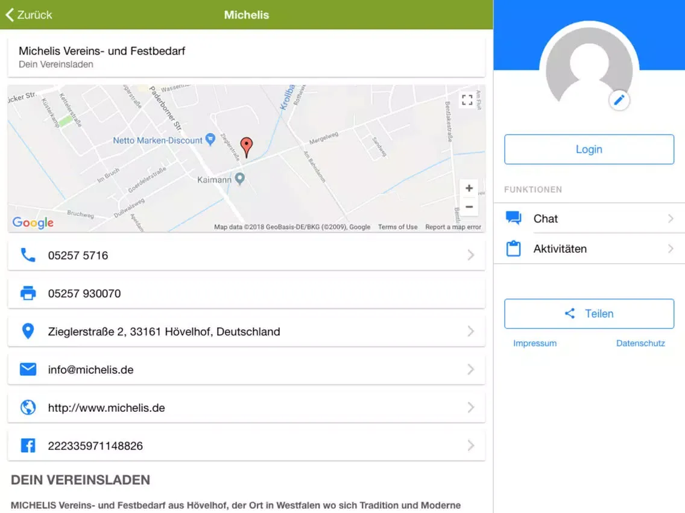Click the DEIN VEREINSLADEN heading
The width and height of the screenshot is (685, 513).
tap(80, 480)
